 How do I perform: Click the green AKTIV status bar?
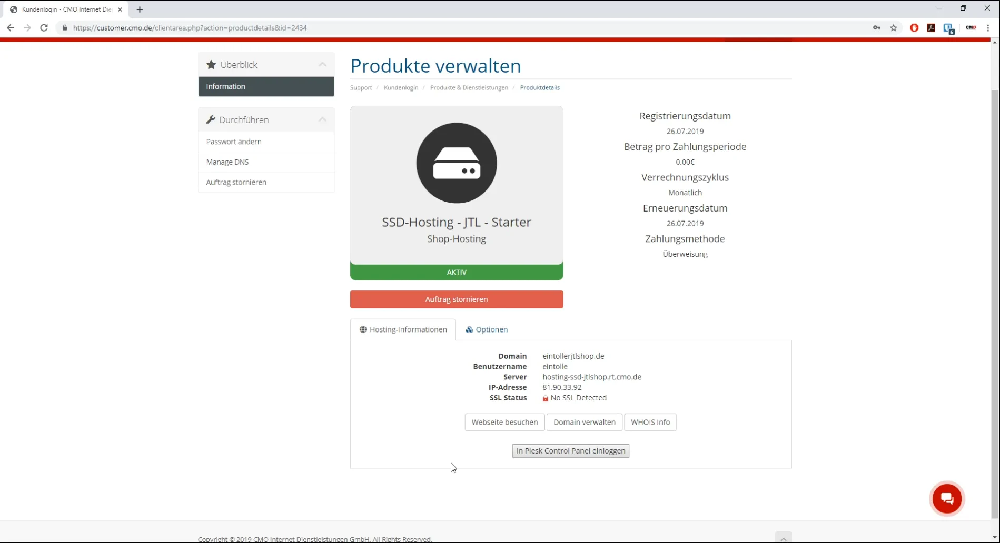point(457,272)
